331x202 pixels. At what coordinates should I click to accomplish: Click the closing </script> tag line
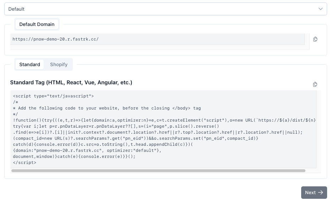click(25, 163)
